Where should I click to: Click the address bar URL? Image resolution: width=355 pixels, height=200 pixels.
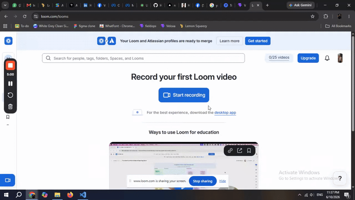click(x=54, y=16)
